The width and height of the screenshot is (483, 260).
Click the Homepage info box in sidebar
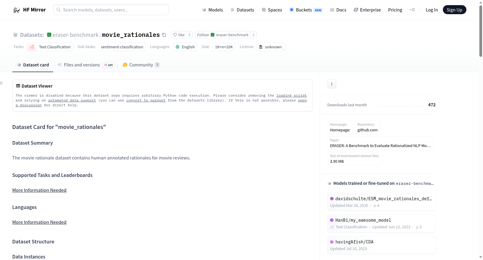click(340, 127)
